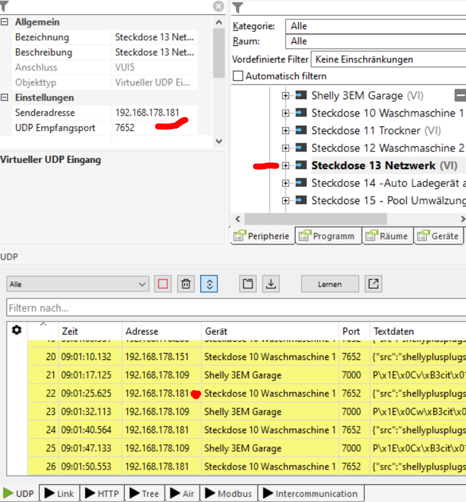Click the Bezeichnung value field

[154, 37]
